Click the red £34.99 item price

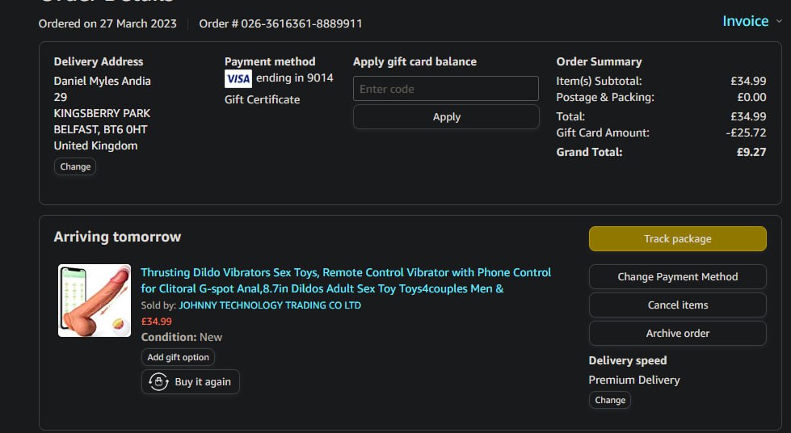click(x=156, y=321)
